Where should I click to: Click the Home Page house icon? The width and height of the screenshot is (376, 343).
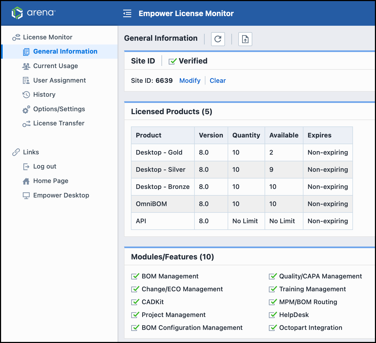click(26, 181)
